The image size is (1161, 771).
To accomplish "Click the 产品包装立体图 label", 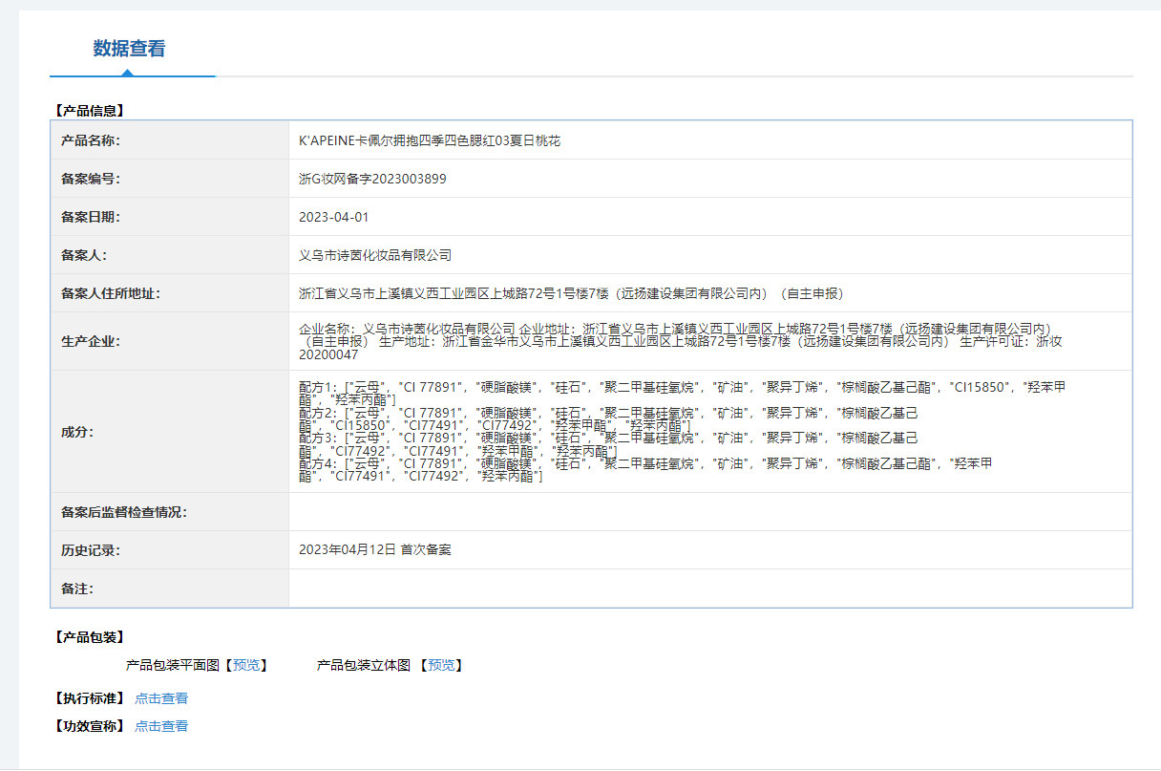I will coord(364,665).
